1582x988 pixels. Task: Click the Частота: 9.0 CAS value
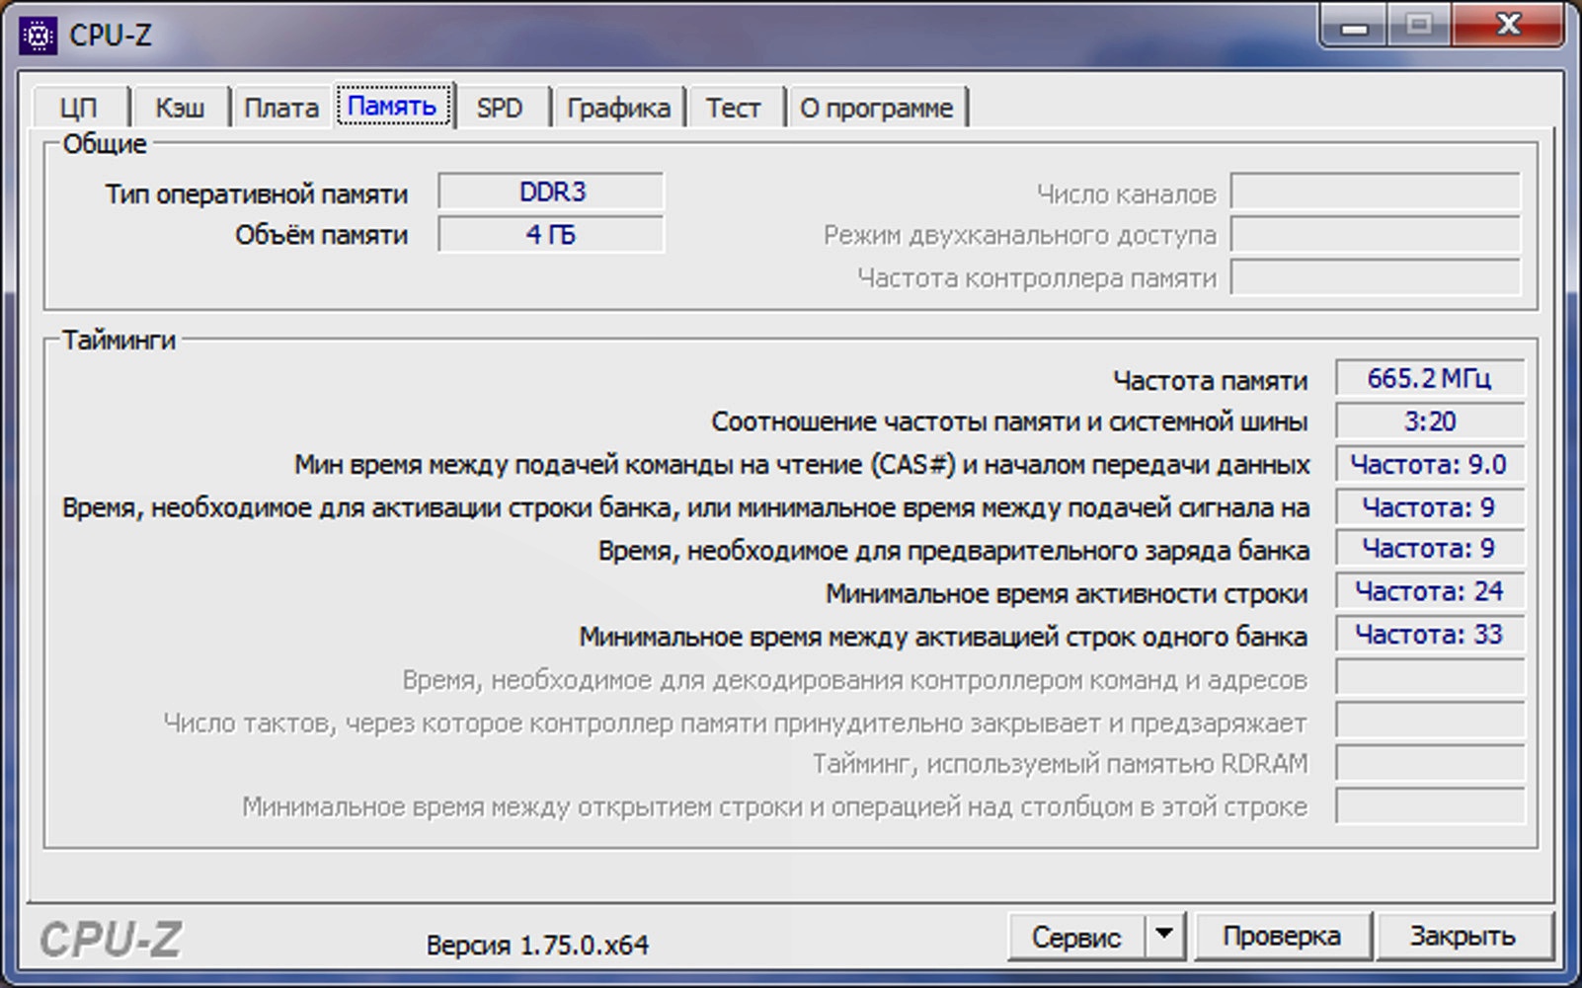pos(1430,464)
